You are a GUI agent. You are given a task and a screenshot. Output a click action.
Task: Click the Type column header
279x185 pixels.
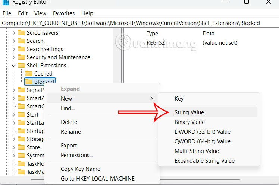click(x=172, y=34)
